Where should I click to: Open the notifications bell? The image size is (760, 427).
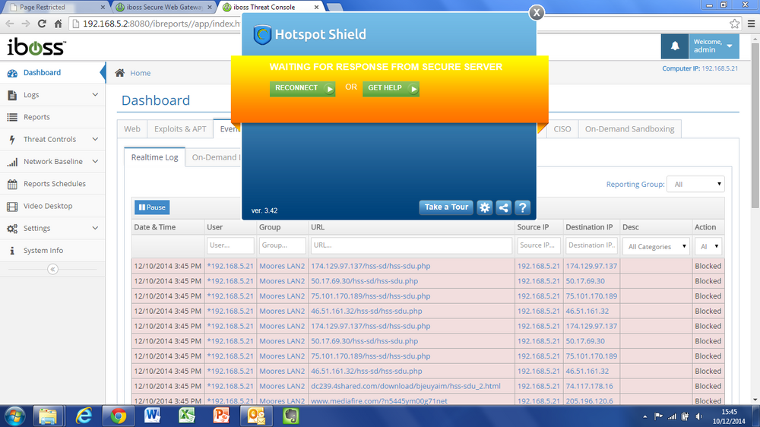point(675,46)
